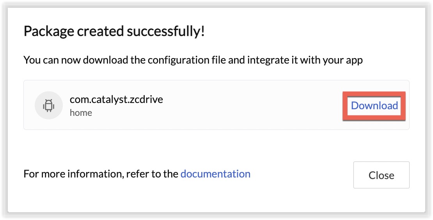Click the Android robot icon

[49, 105]
